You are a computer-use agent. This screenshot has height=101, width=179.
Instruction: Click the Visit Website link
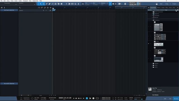(155, 95)
